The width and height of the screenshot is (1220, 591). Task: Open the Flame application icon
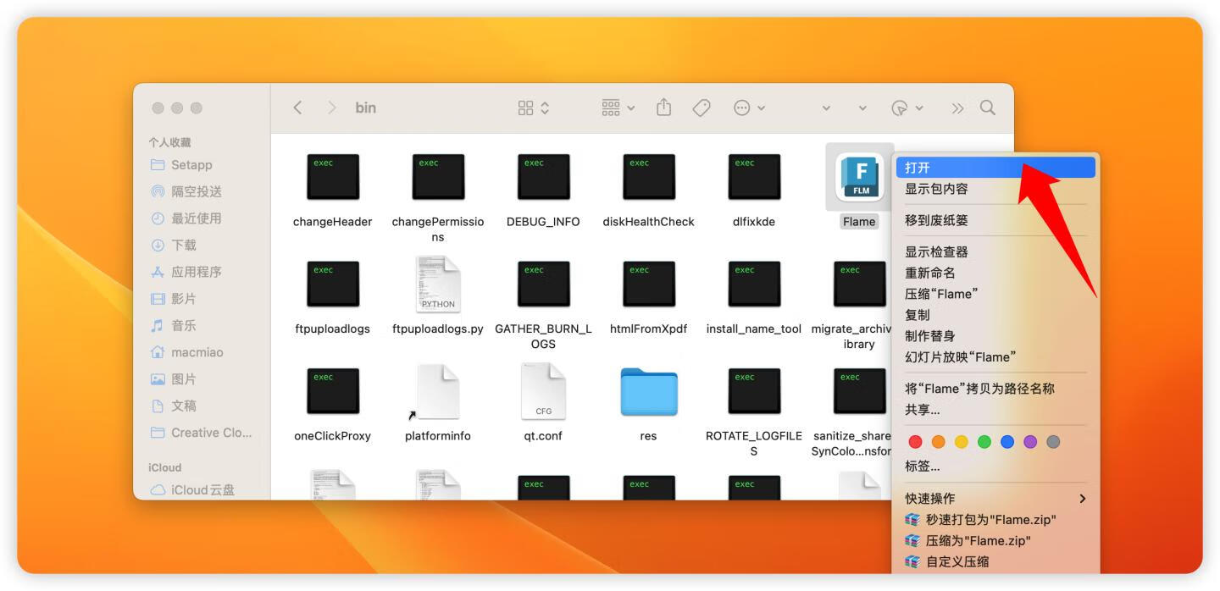coord(859,176)
